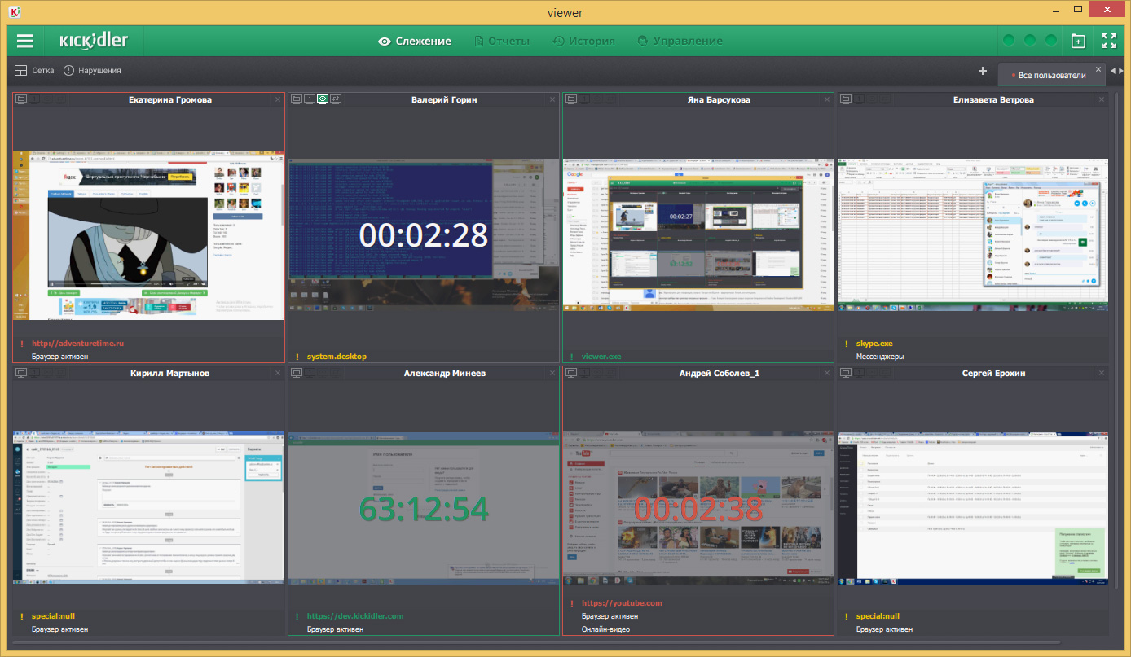Click the name Екатерина Громова
Image resolution: width=1131 pixels, height=657 pixels.
tap(170, 99)
